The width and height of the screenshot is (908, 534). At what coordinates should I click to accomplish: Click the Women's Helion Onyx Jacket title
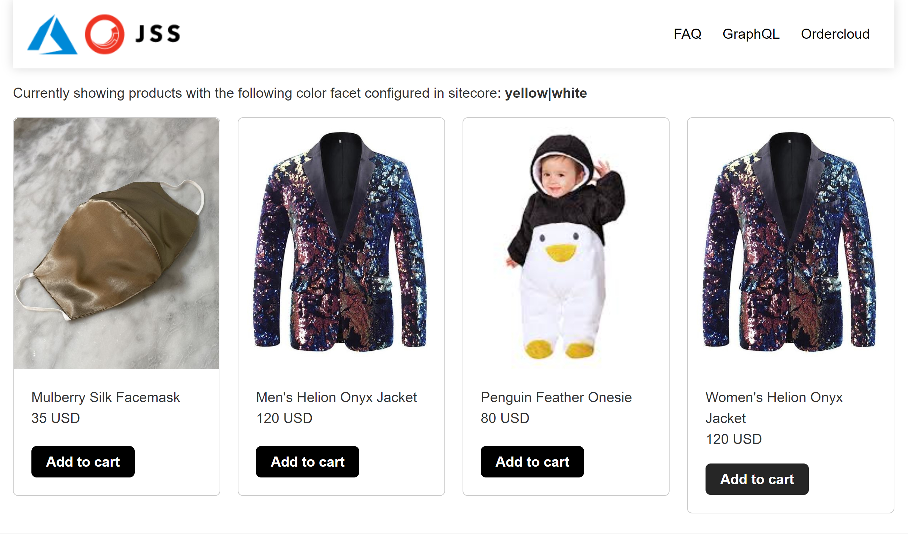[x=774, y=407]
